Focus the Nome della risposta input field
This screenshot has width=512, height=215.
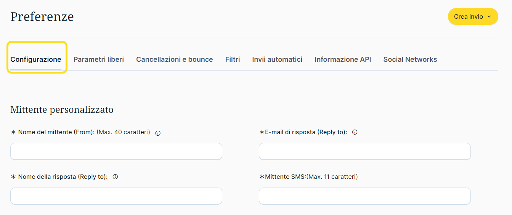pos(116,196)
